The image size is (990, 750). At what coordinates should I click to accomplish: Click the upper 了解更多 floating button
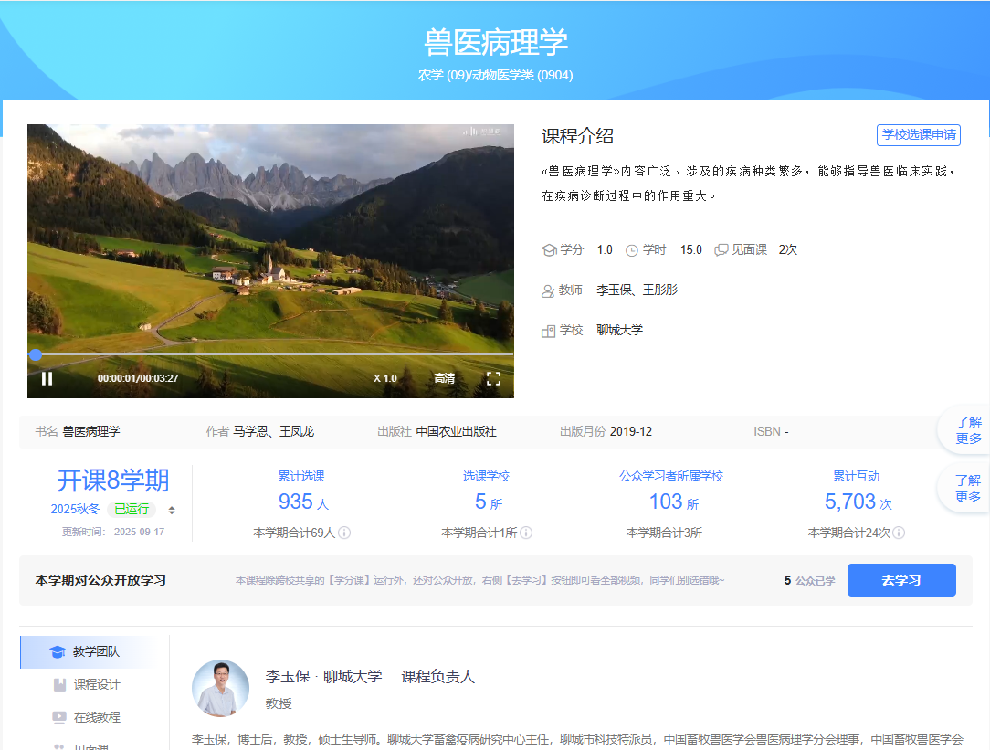coord(967,430)
